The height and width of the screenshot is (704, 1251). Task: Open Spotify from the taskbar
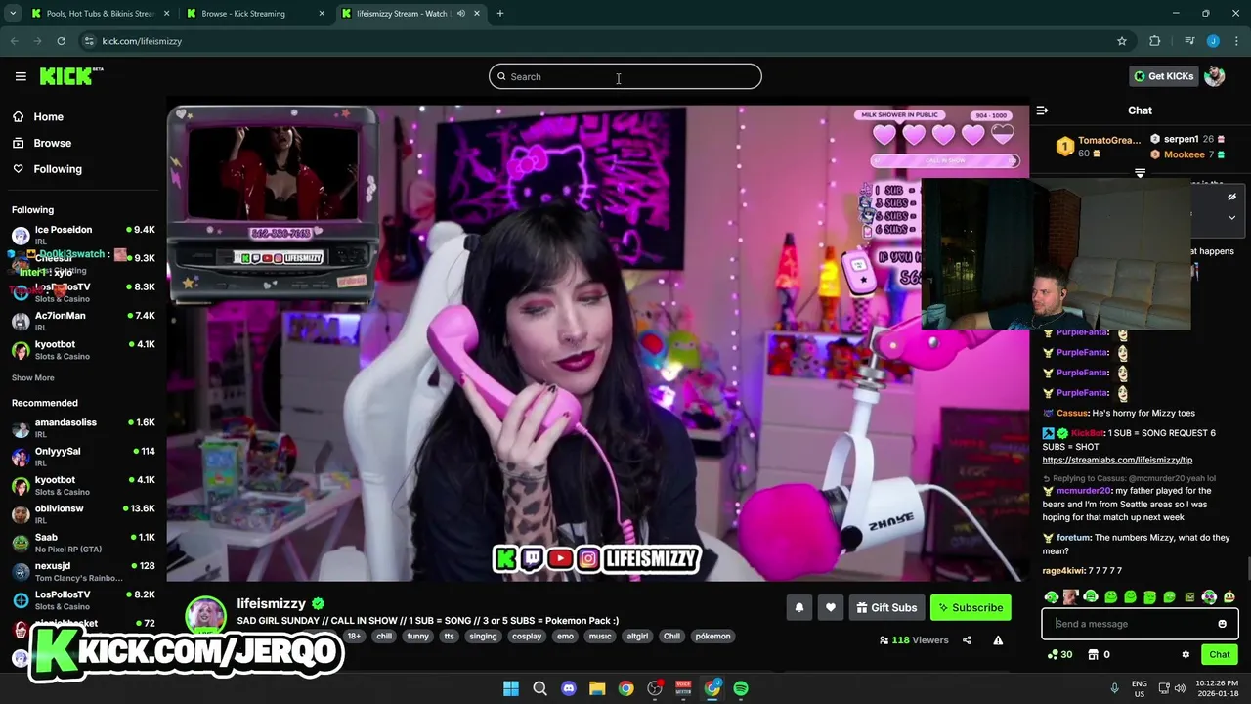coord(741,688)
